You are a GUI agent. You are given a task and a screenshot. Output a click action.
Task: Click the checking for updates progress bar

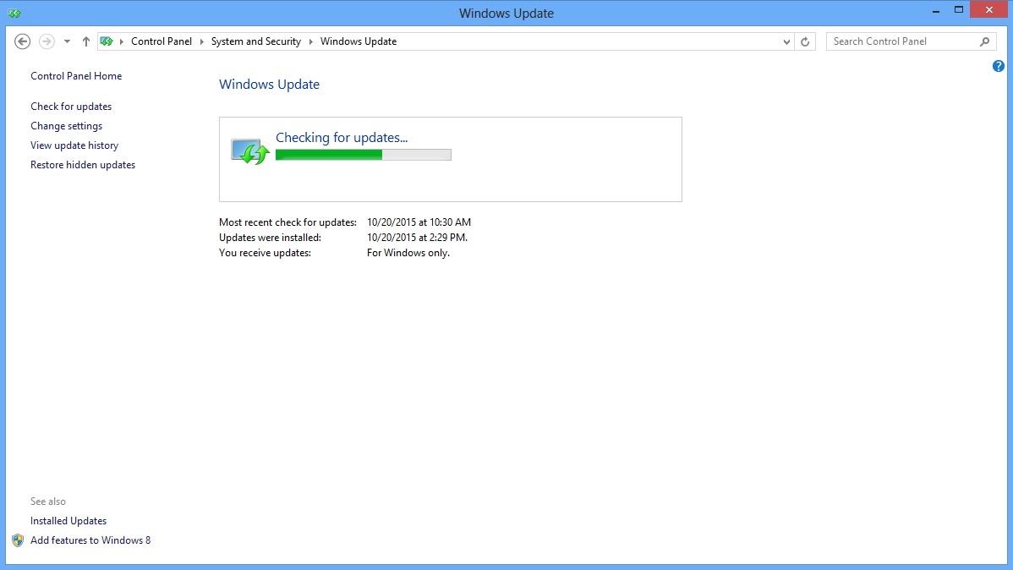point(363,155)
